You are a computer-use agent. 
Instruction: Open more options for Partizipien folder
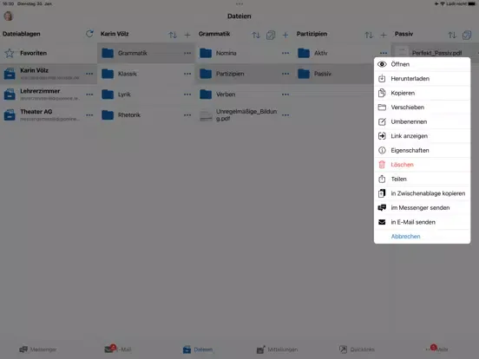[x=285, y=74]
